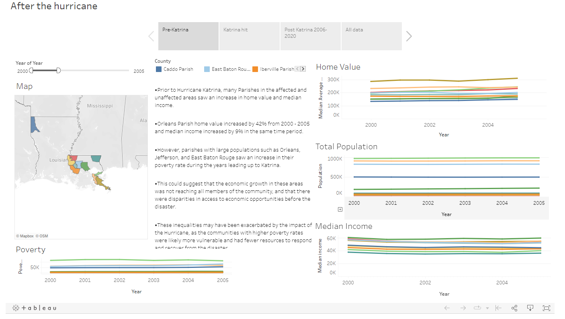Click Caddo Parish blue color swatch
The height and width of the screenshot is (319, 565).
[x=159, y=69]
